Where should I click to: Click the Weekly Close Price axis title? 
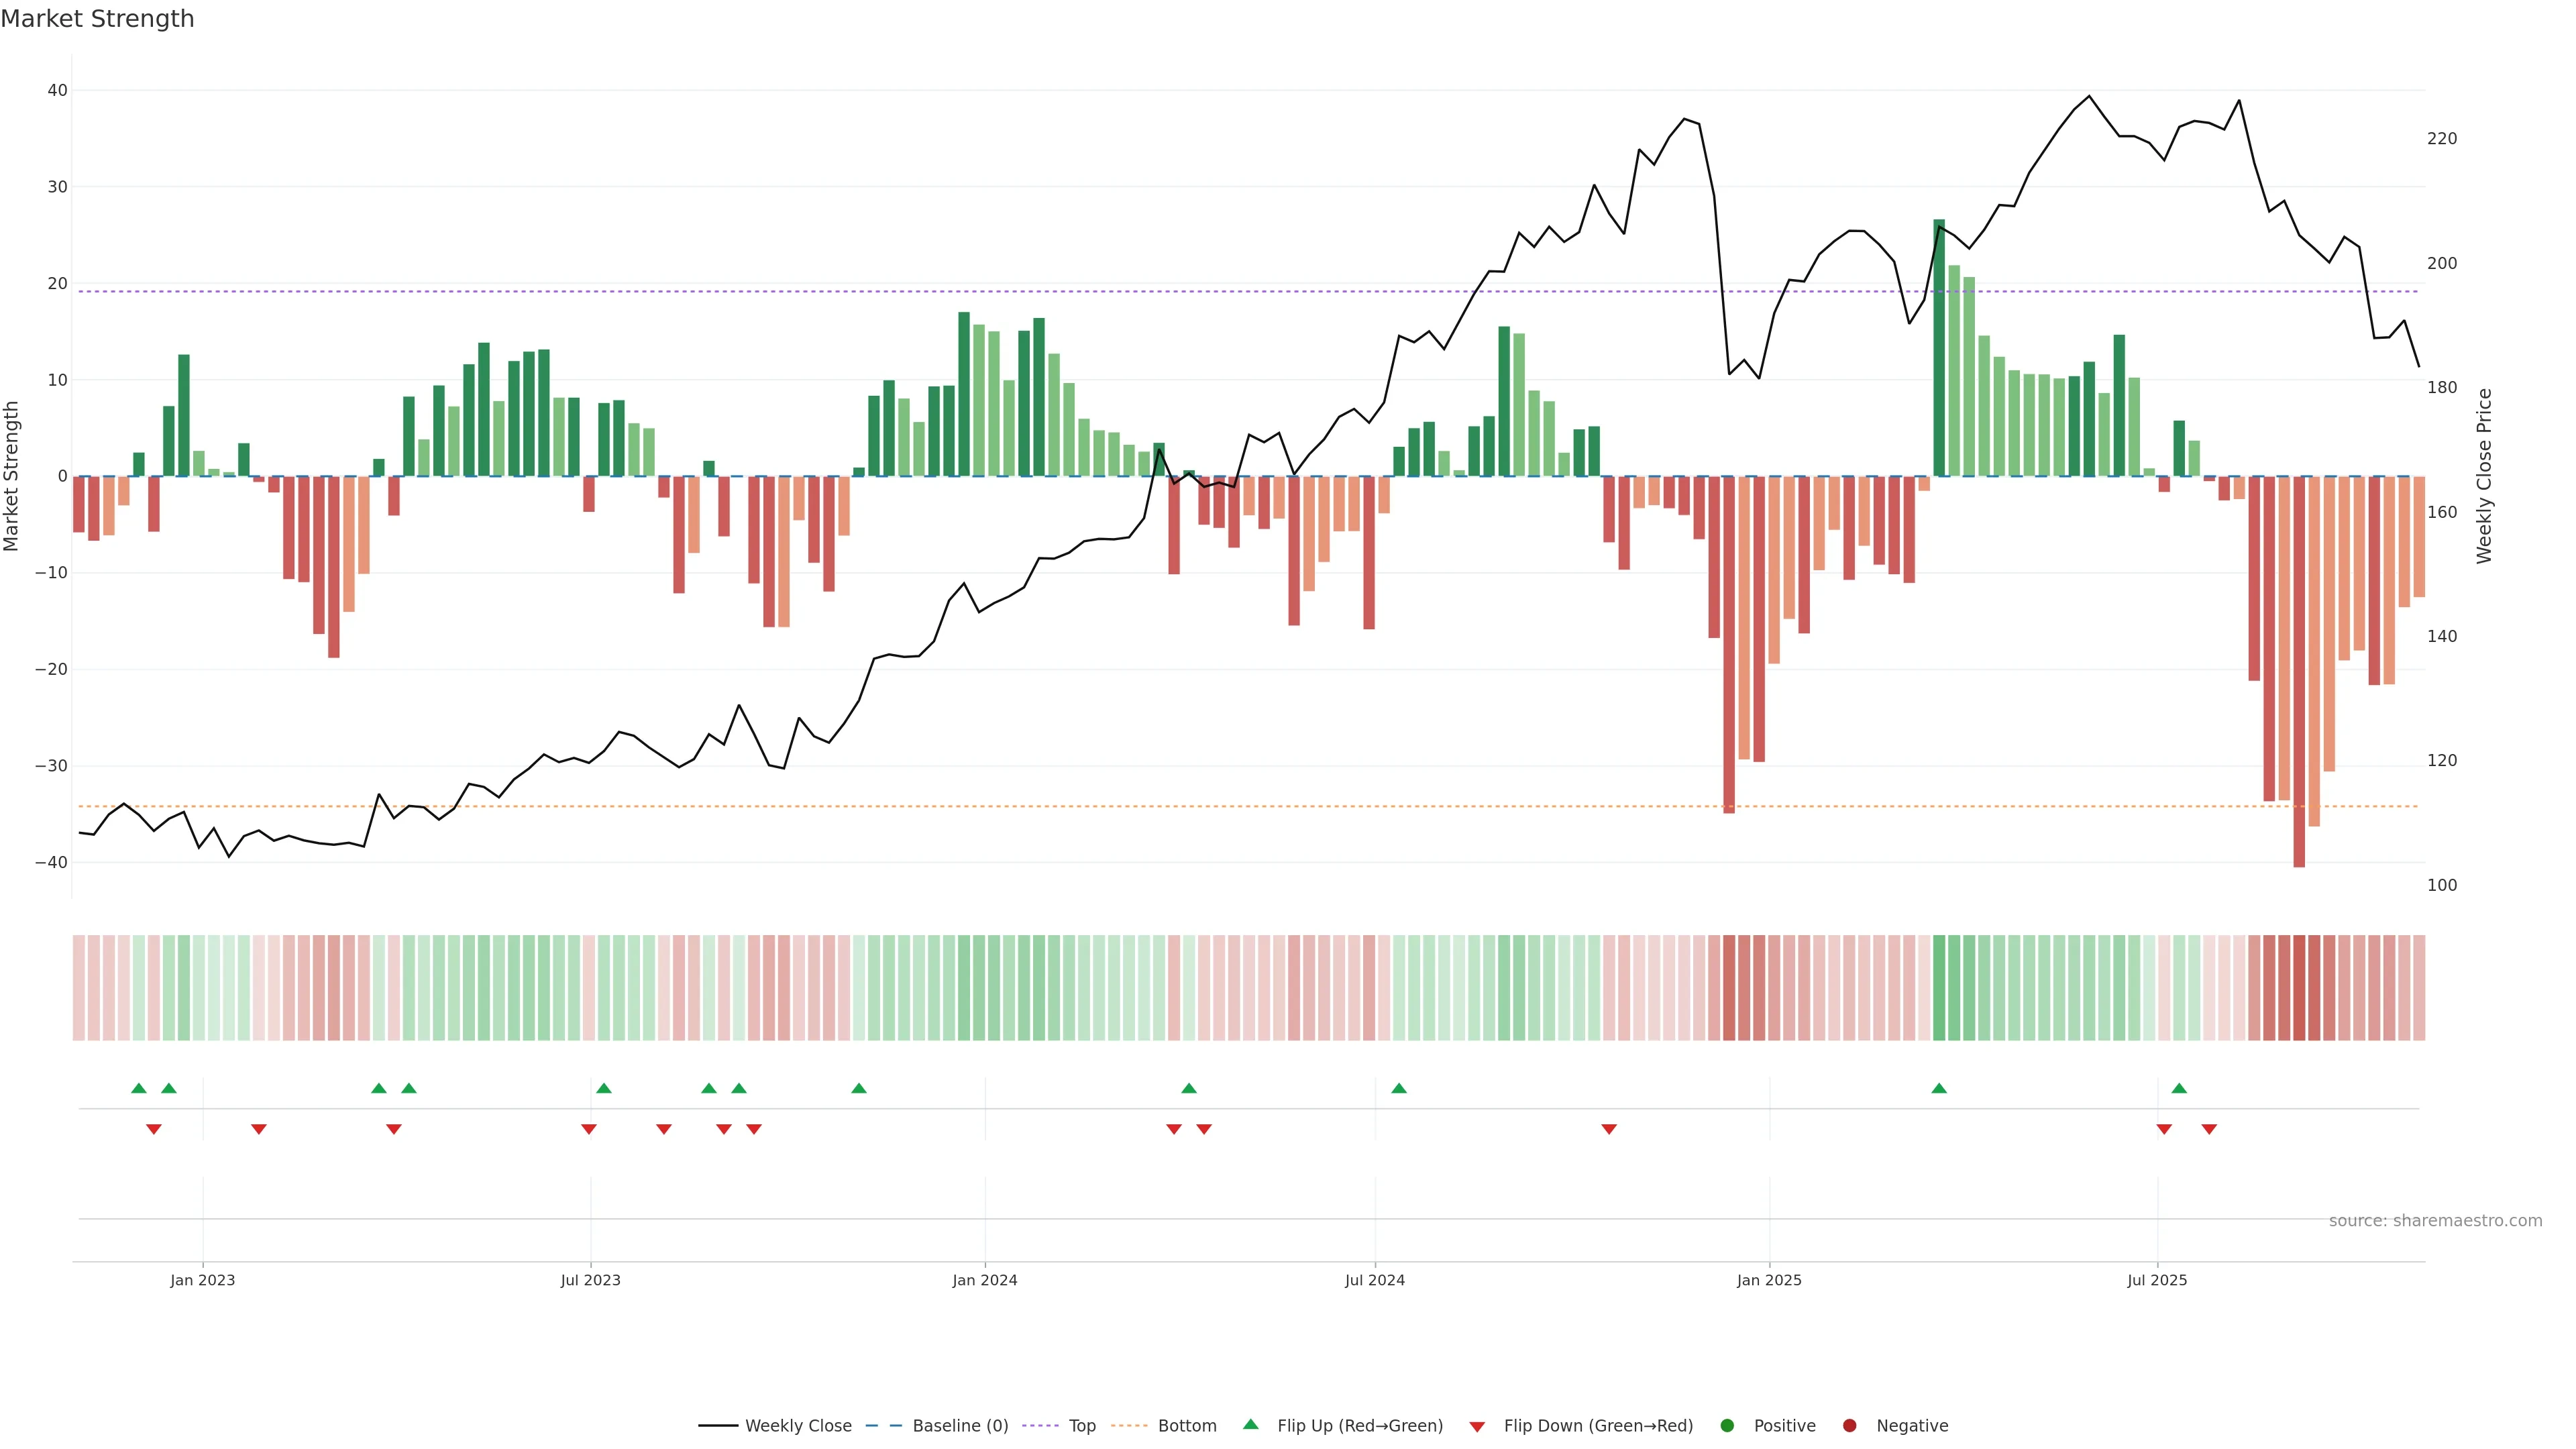click(x=2485, y=476)
